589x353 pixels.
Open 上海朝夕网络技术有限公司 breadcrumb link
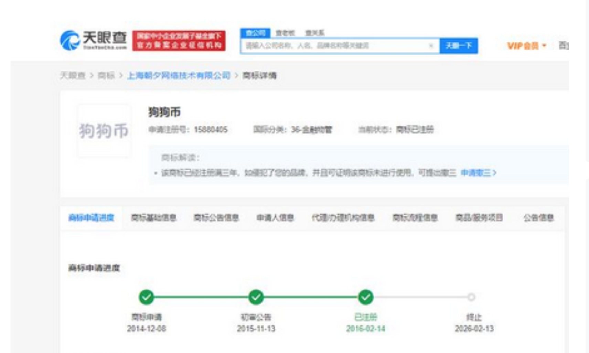179,76
